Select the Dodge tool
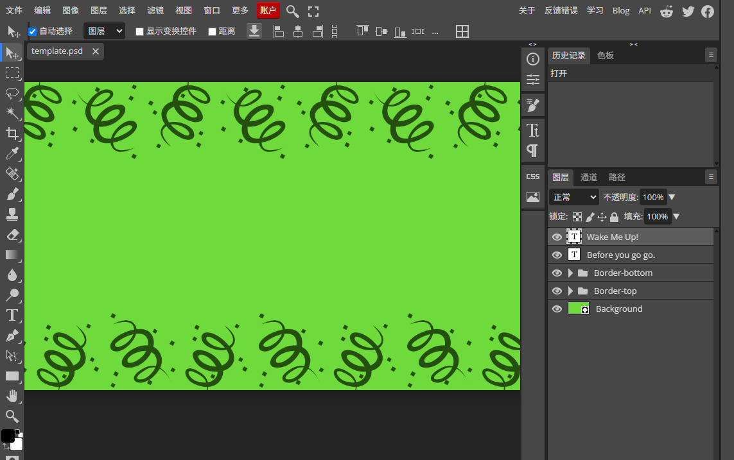 pyautogui.click(x=12, y=295)
